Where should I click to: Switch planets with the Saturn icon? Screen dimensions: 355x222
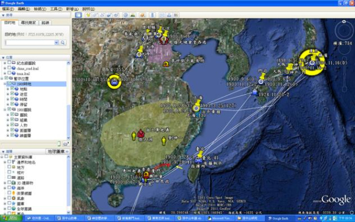(x=143, y=15)
